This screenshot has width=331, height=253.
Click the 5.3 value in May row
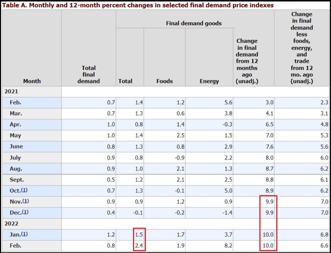(324, 135)
